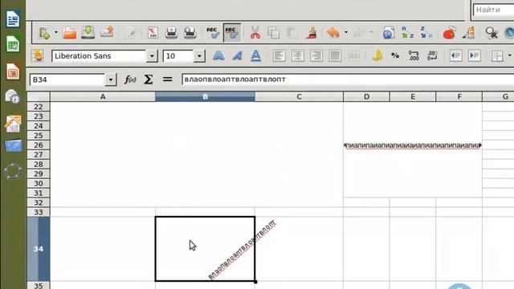Toggle Align Left
The width and height of the screenshot is (514, 289).
pos(279,55)
